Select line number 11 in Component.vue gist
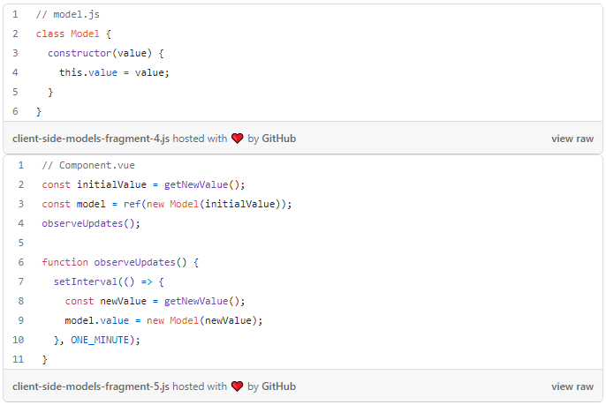The width and height of the screenshot is (606, 405). [19, 359]
